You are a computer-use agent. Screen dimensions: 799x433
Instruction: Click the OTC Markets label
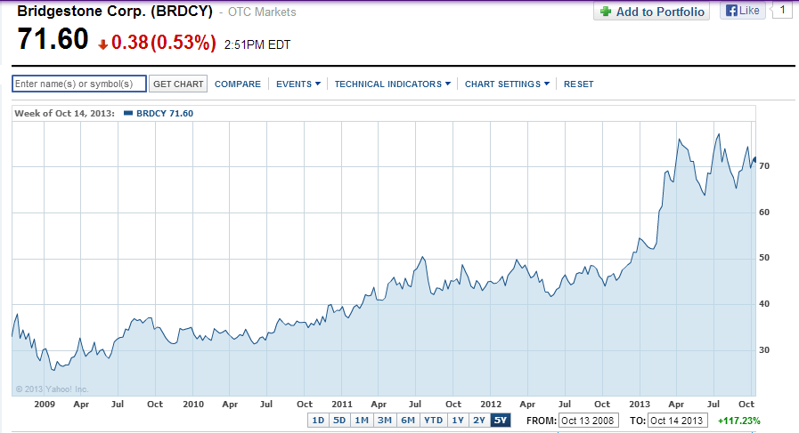coord(262,12)
